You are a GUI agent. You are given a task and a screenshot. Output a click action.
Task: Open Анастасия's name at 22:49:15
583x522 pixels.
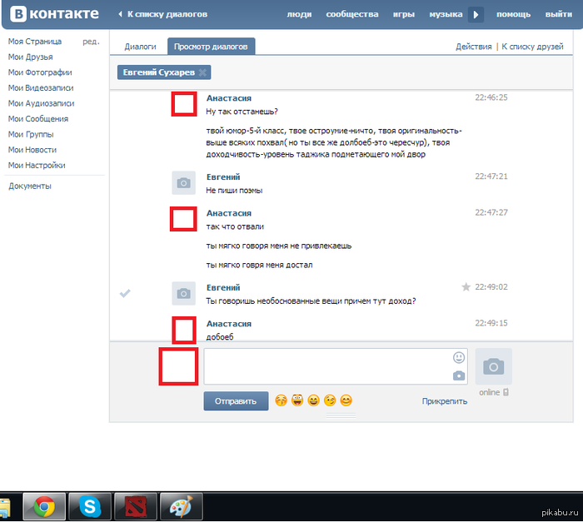click(x=229, y=324)
